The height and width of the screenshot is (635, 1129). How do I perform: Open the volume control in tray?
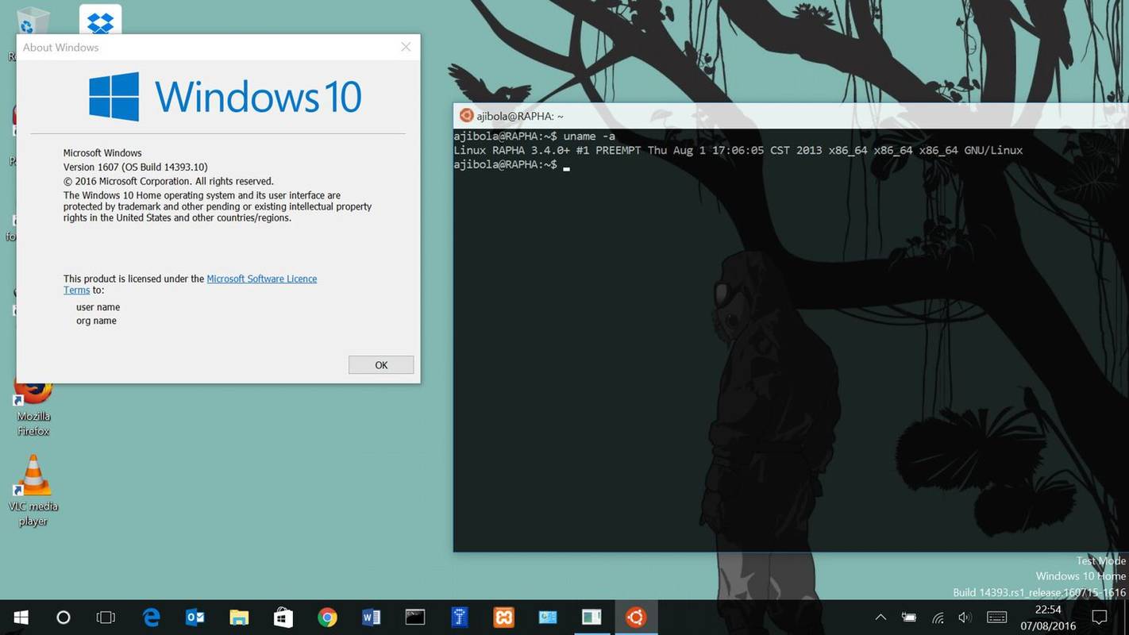pos(965,618)
